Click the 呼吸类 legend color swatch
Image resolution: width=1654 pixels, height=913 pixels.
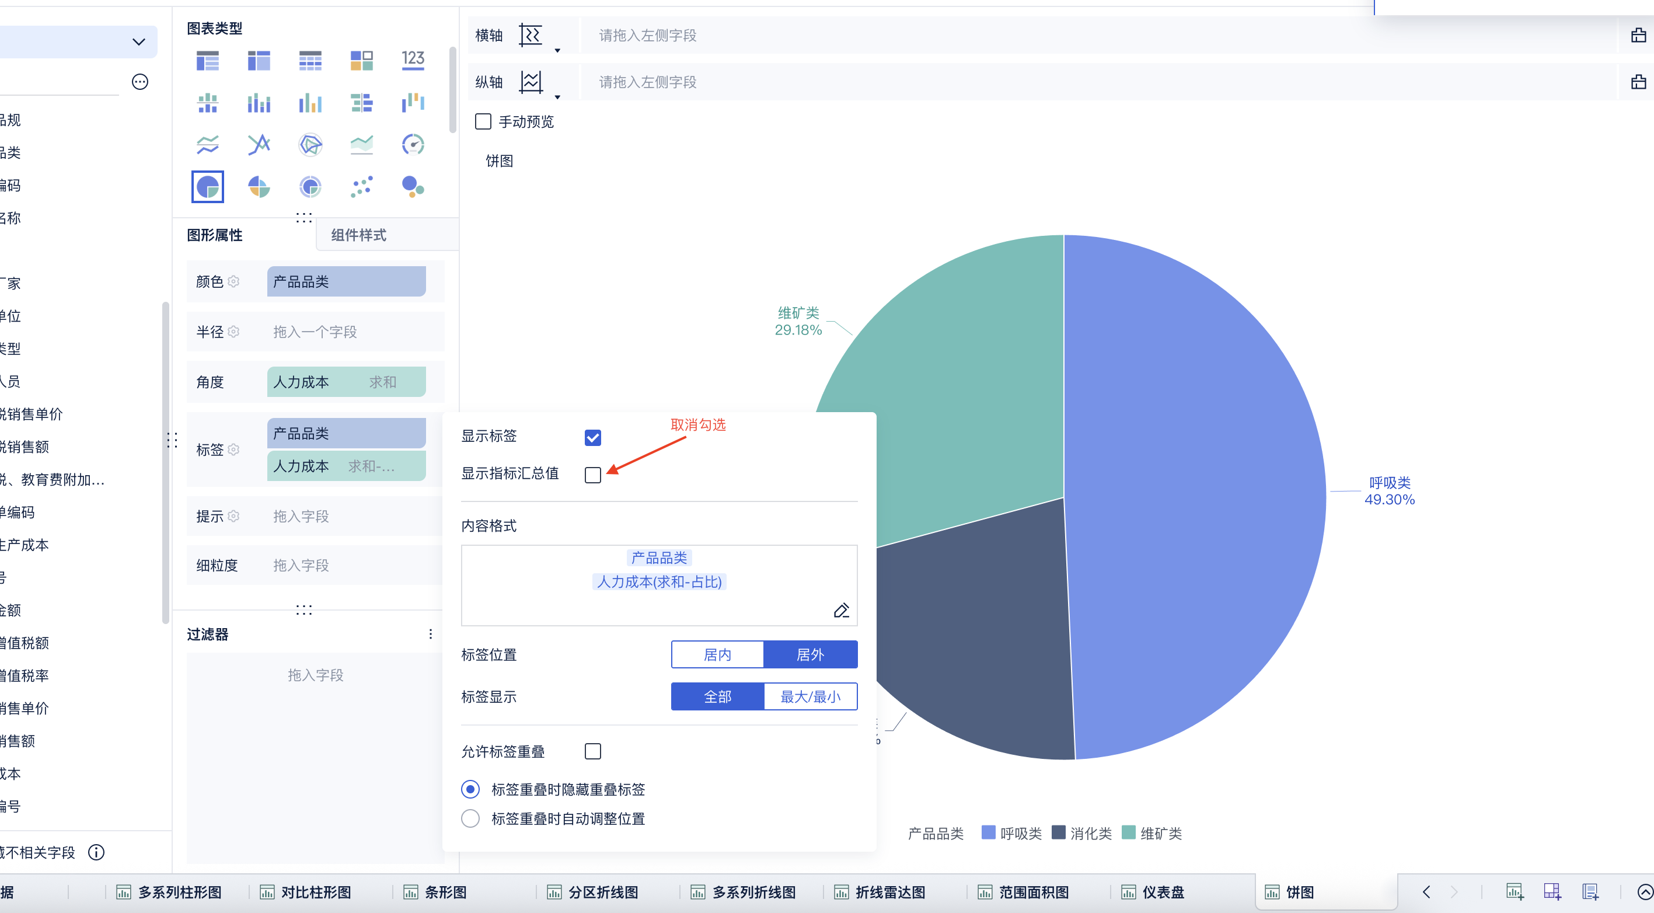click(x=988, y=832)
